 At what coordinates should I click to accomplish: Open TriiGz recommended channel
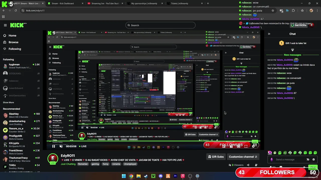click(21, 166)
